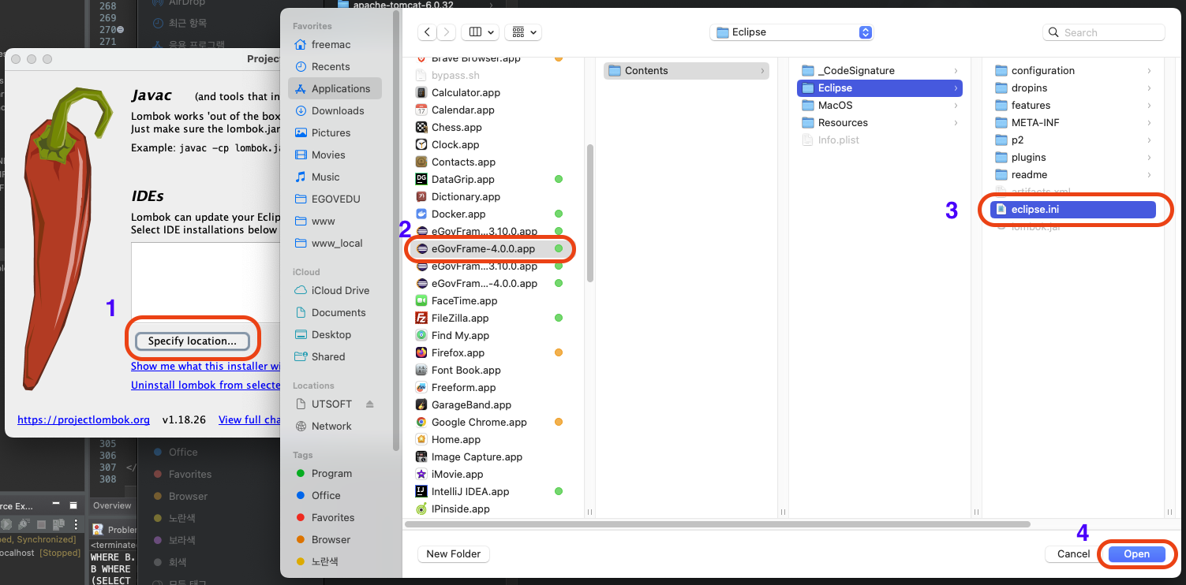Open Desktop in the sidebar

point(335,334)
